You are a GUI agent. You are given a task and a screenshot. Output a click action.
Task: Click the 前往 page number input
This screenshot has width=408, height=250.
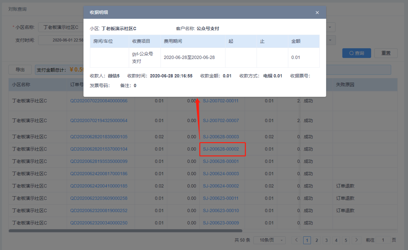(384, 240)
